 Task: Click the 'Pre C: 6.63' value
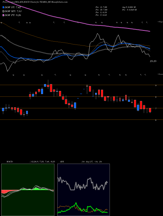pos(101,15)
